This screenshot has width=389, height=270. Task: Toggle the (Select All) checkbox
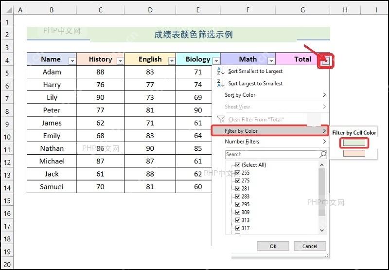[x=238, y=165]
